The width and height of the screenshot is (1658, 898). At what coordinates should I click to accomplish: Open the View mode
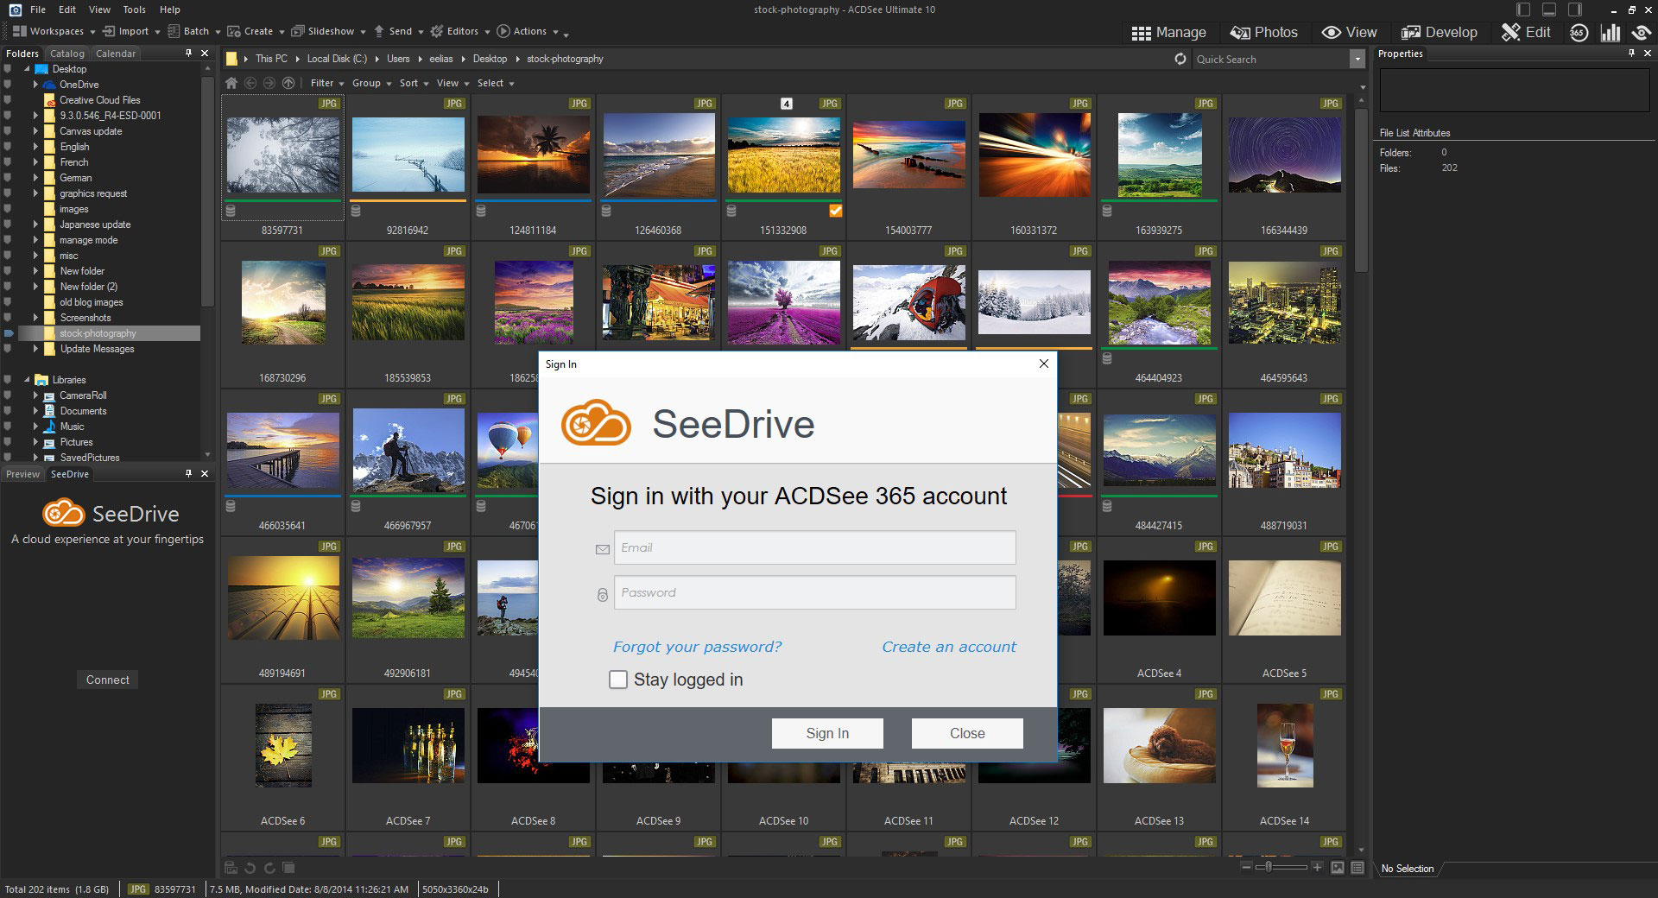(x=1349, y=33)
